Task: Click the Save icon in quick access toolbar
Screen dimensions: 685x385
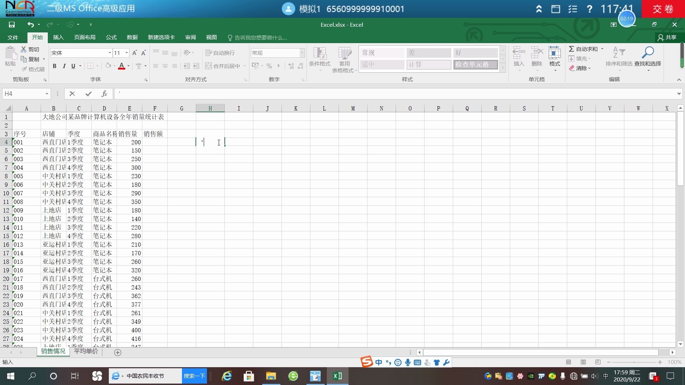Action: click(x=12, y=25)
